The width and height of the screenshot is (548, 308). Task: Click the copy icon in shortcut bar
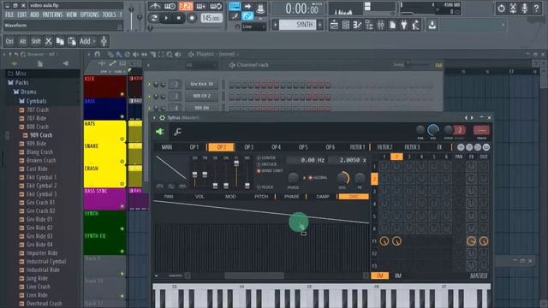(x=60, y=41)
